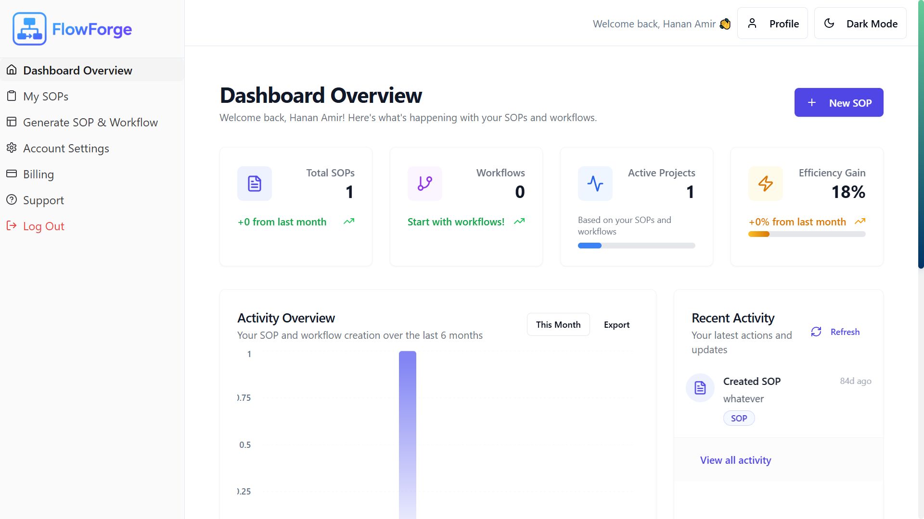
Task: Go to Generate SOP & Workflow
Action: point(90,122)
